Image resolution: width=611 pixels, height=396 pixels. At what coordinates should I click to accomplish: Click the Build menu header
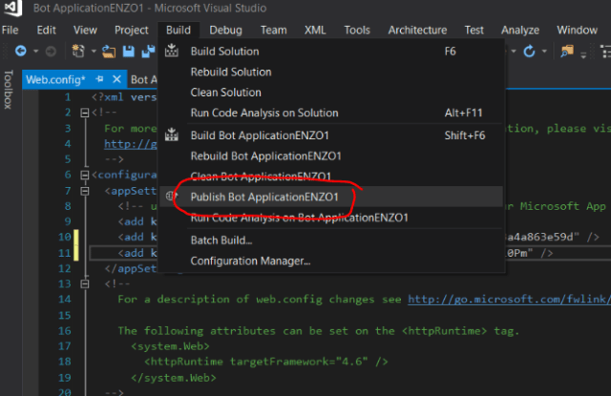point(179,30)
